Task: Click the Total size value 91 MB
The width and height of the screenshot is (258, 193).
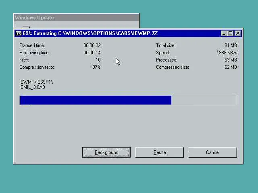Action: tap(231, 45)
